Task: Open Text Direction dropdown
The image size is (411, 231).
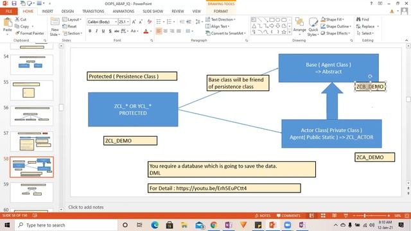Action: point(220,19)
